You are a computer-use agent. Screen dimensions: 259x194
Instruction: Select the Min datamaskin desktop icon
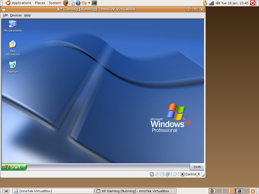pos(13,26)
